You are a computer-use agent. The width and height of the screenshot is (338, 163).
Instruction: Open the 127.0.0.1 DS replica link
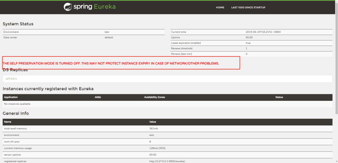click(x=11, y=79)
